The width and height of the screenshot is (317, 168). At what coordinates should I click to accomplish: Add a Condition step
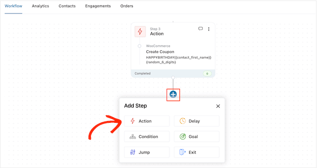(x=147, y=136)
